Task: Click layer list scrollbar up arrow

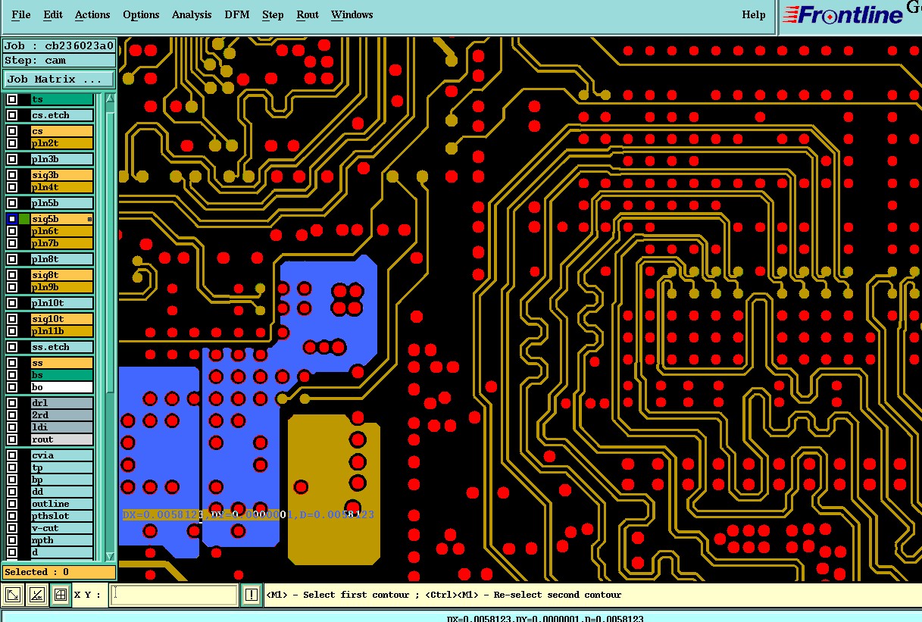Action: (x=110, y=98)
